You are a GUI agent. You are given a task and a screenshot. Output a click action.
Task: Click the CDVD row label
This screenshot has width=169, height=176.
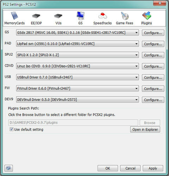(9, 65)
